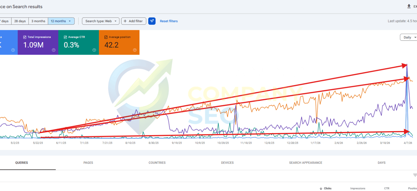Open the Search type: Web dropdown
Viewport: 417px width, 191px height.
click(x=101, y=21)
